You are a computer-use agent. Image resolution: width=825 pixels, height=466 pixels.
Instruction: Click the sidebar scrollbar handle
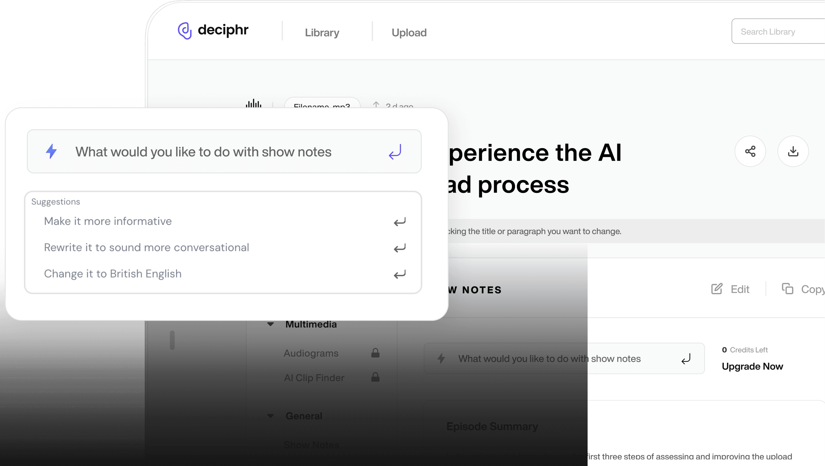click(172, 340)
